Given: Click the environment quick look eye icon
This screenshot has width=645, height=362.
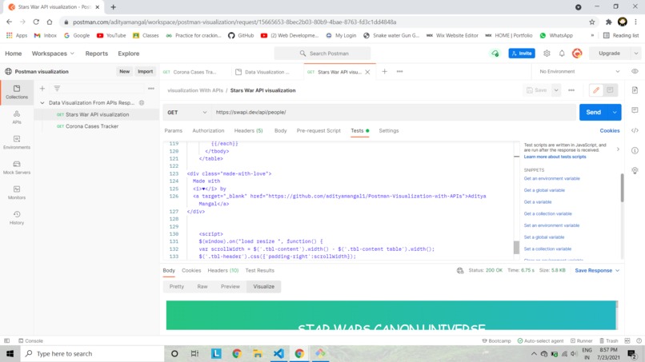Looking at the screenshot, I should coord(635,71).
